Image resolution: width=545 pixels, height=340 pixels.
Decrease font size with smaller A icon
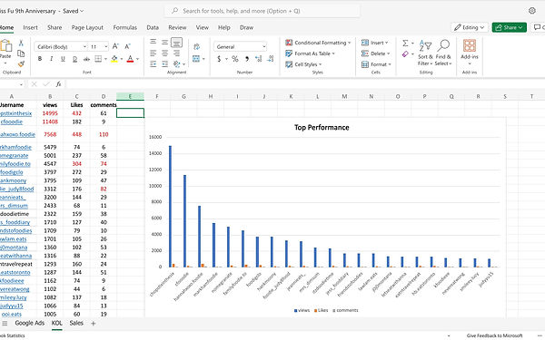point(127,46)
